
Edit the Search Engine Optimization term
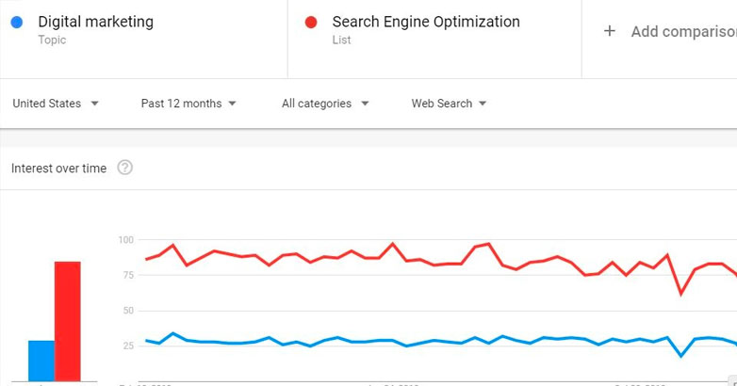tap(425, 22)
